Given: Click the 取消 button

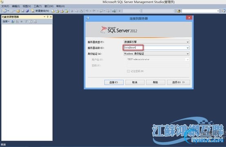Looking at the screenshot, I should coord(135,82).
